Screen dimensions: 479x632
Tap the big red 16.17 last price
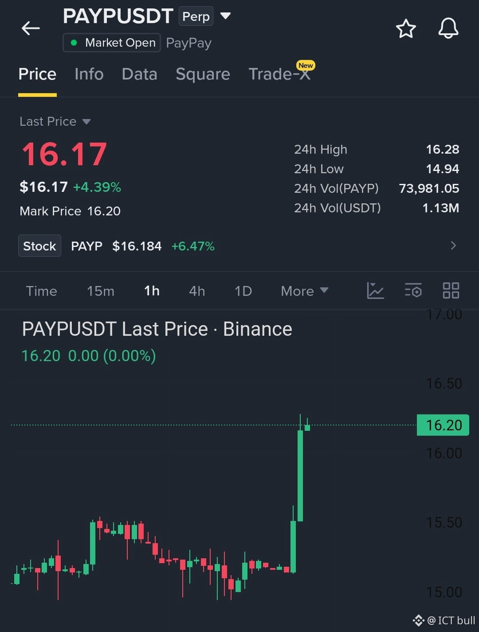64,154
